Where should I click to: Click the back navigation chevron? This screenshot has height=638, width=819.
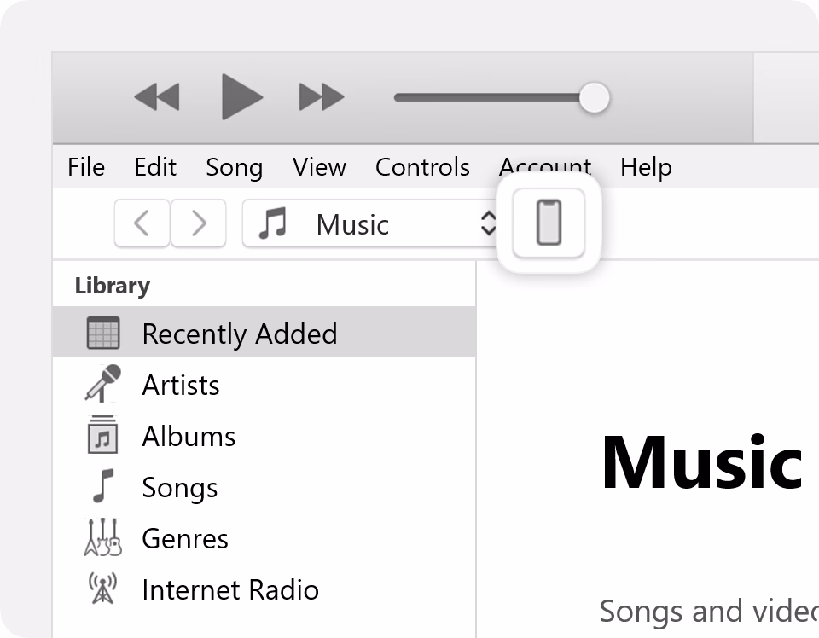142,223
